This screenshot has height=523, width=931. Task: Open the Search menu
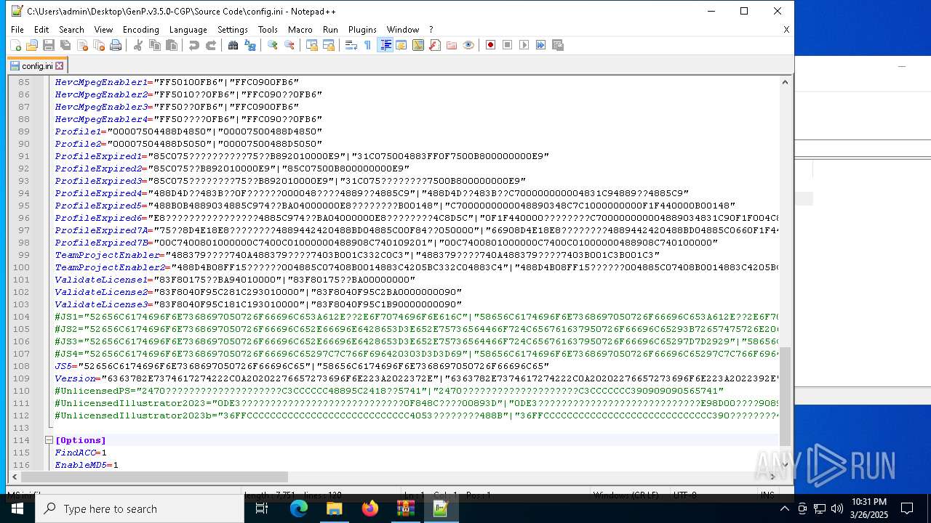click(71, 30)
